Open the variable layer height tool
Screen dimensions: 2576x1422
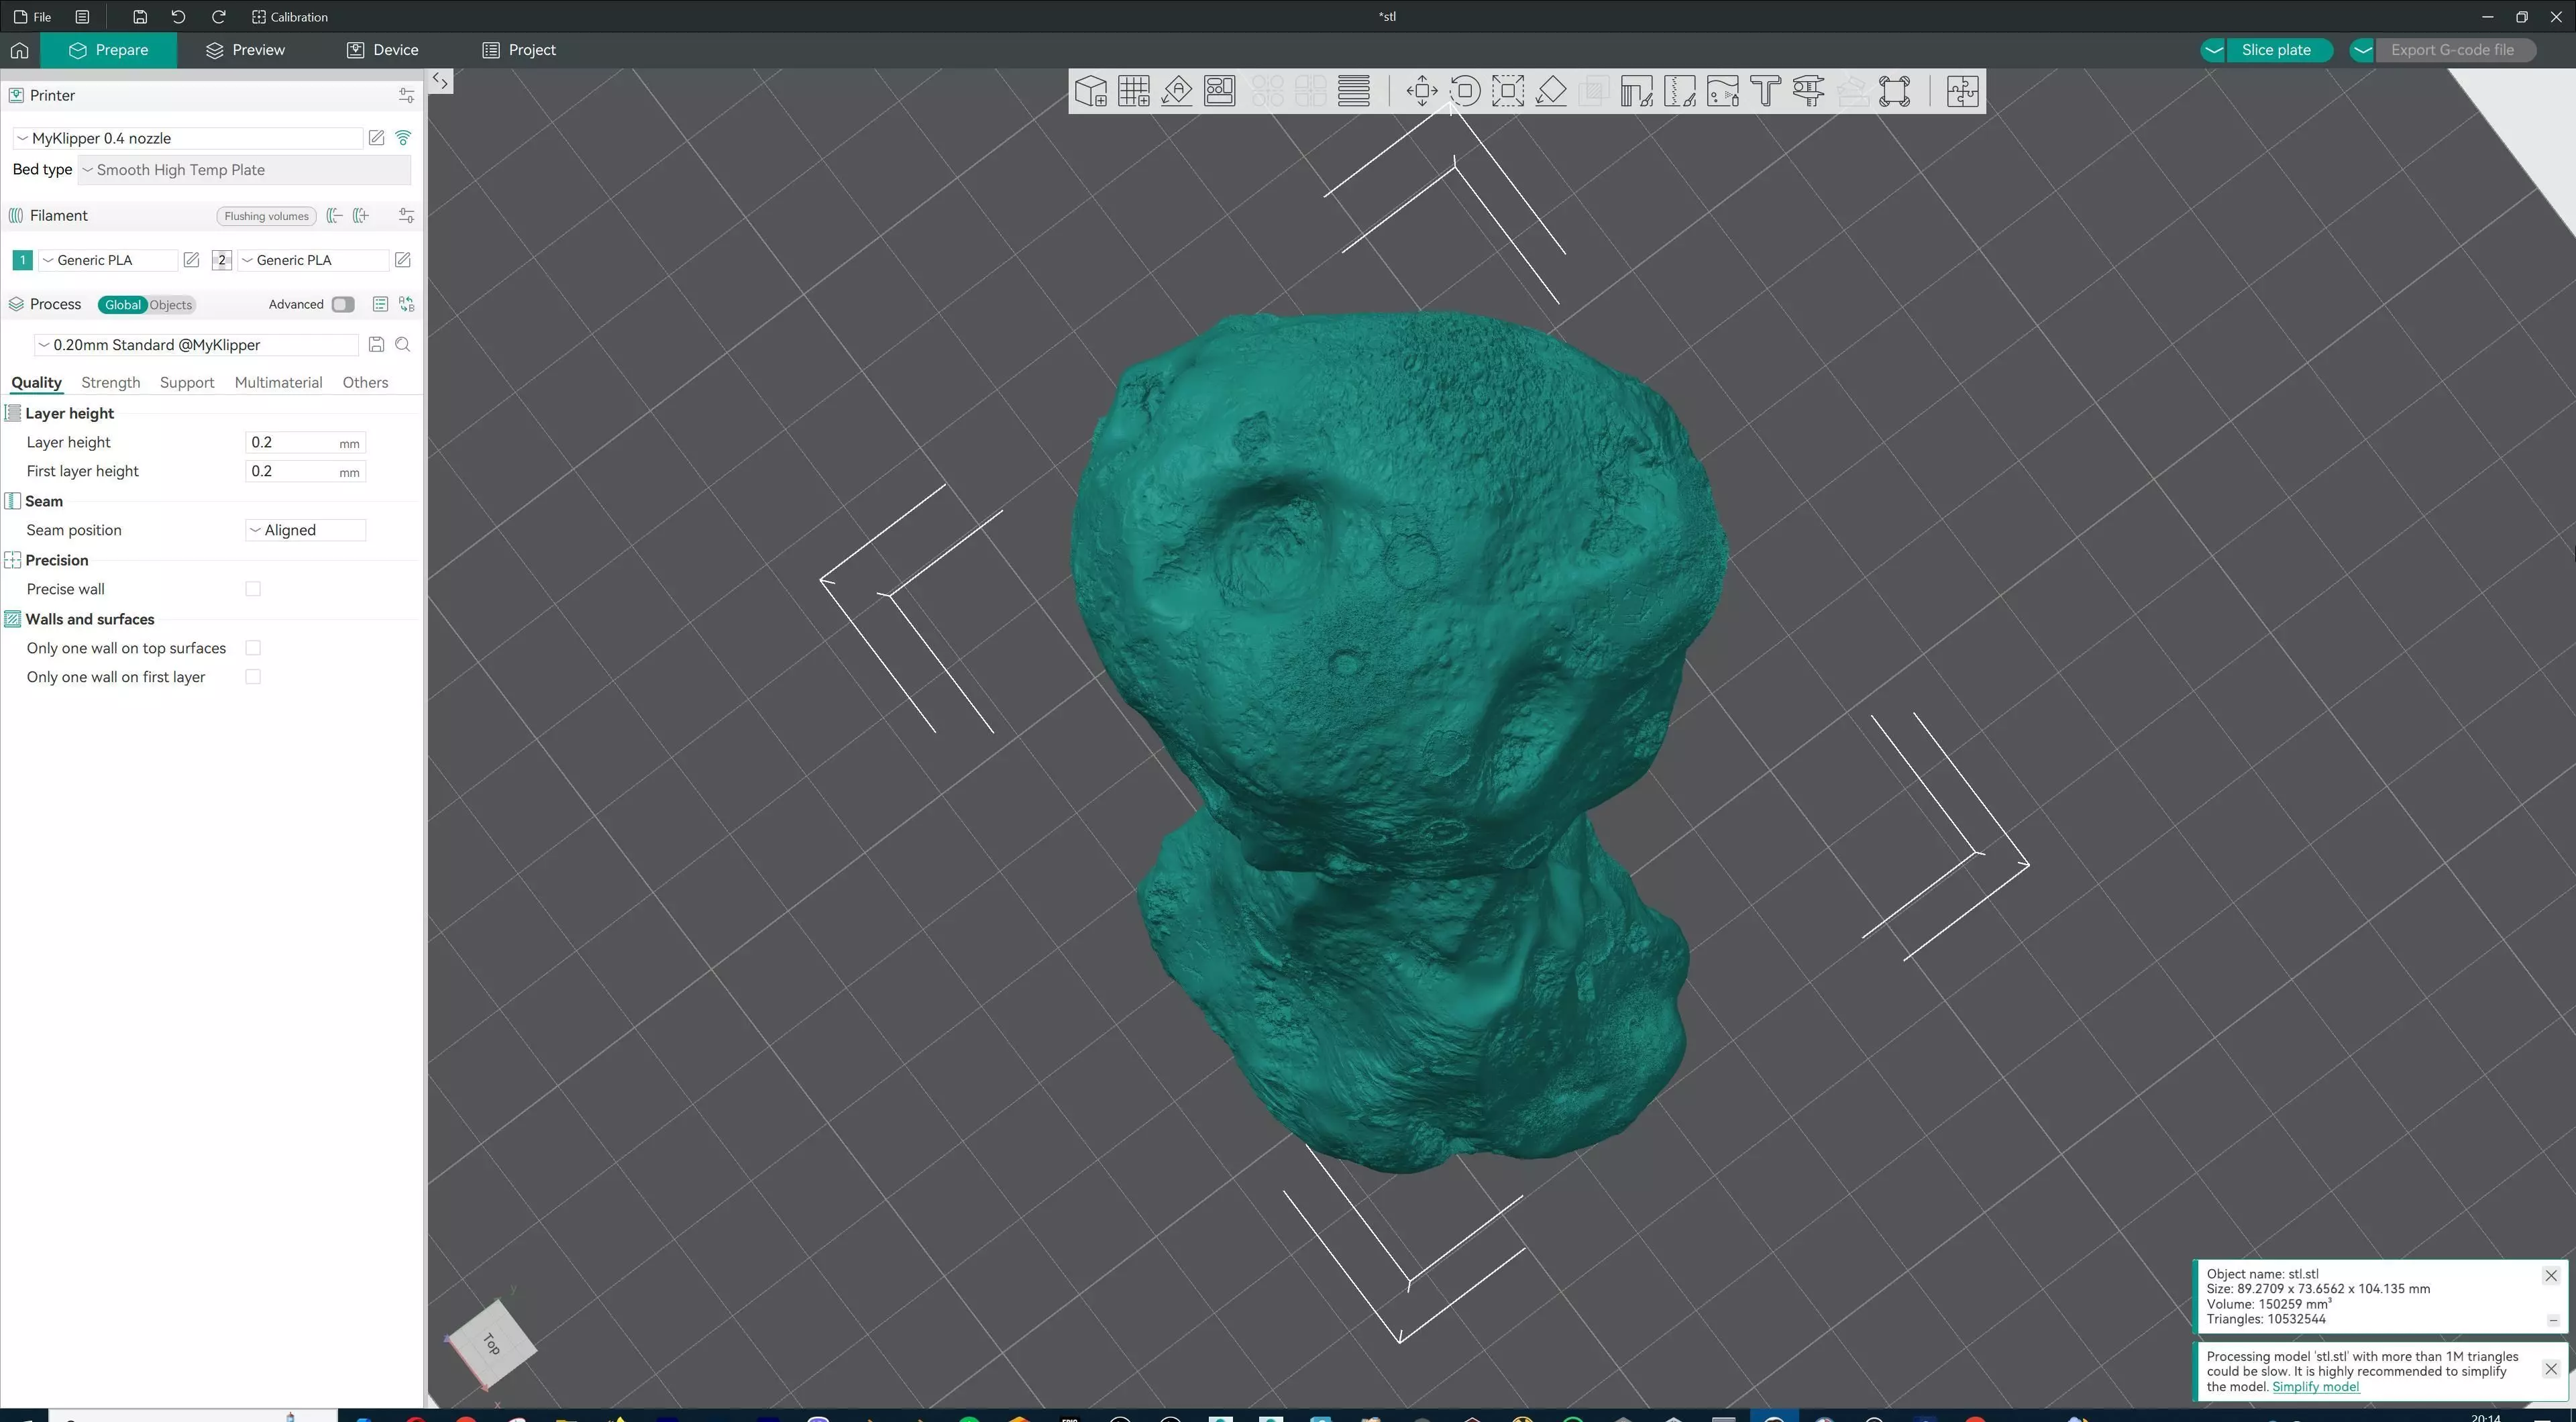[1353, 91]
